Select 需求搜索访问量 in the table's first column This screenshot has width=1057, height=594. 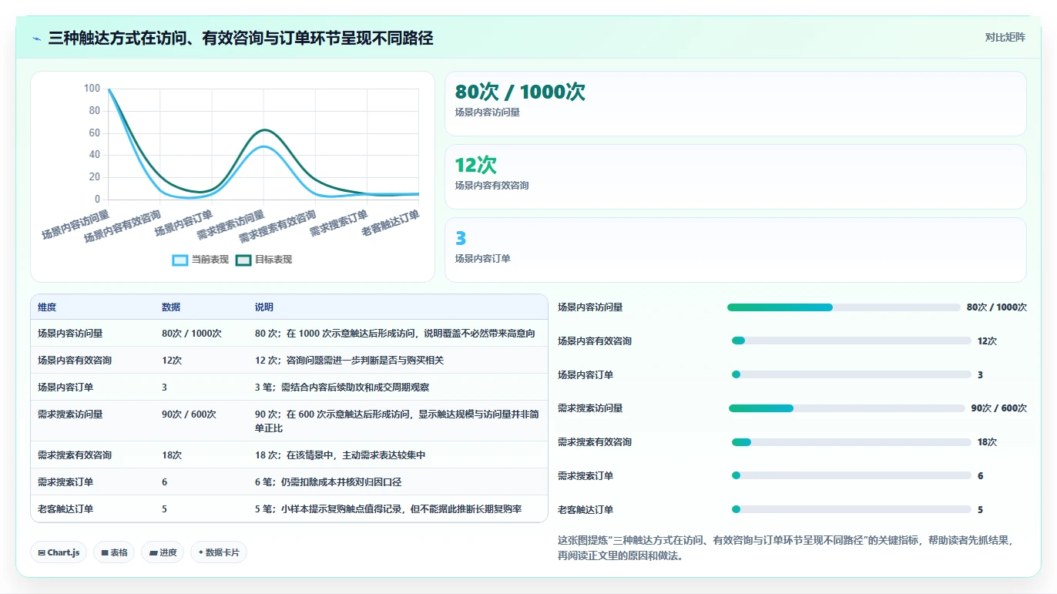click(x=70, y=414)
